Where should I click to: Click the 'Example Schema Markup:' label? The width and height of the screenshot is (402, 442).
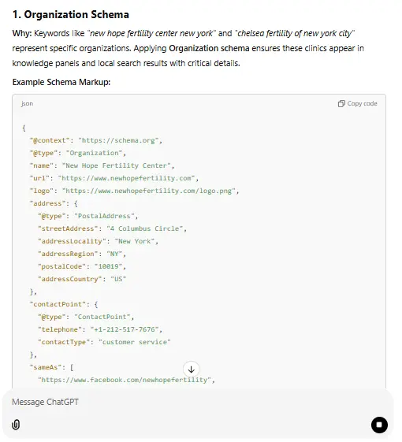point(61,82)
